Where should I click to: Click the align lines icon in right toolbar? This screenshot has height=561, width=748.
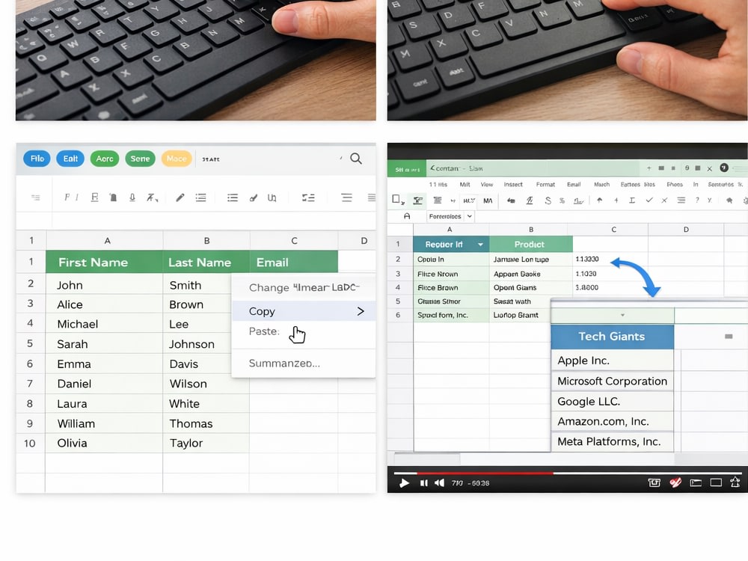point(681,200)
